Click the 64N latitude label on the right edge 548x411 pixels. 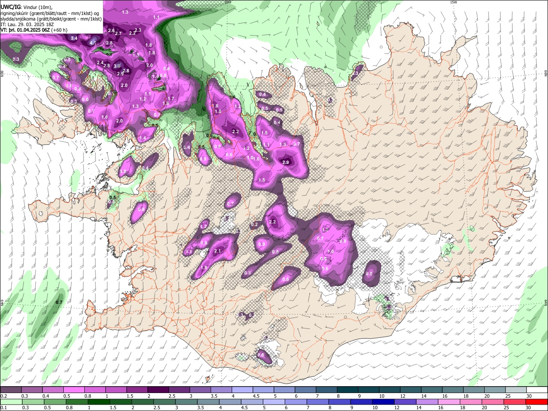[545, 302]
